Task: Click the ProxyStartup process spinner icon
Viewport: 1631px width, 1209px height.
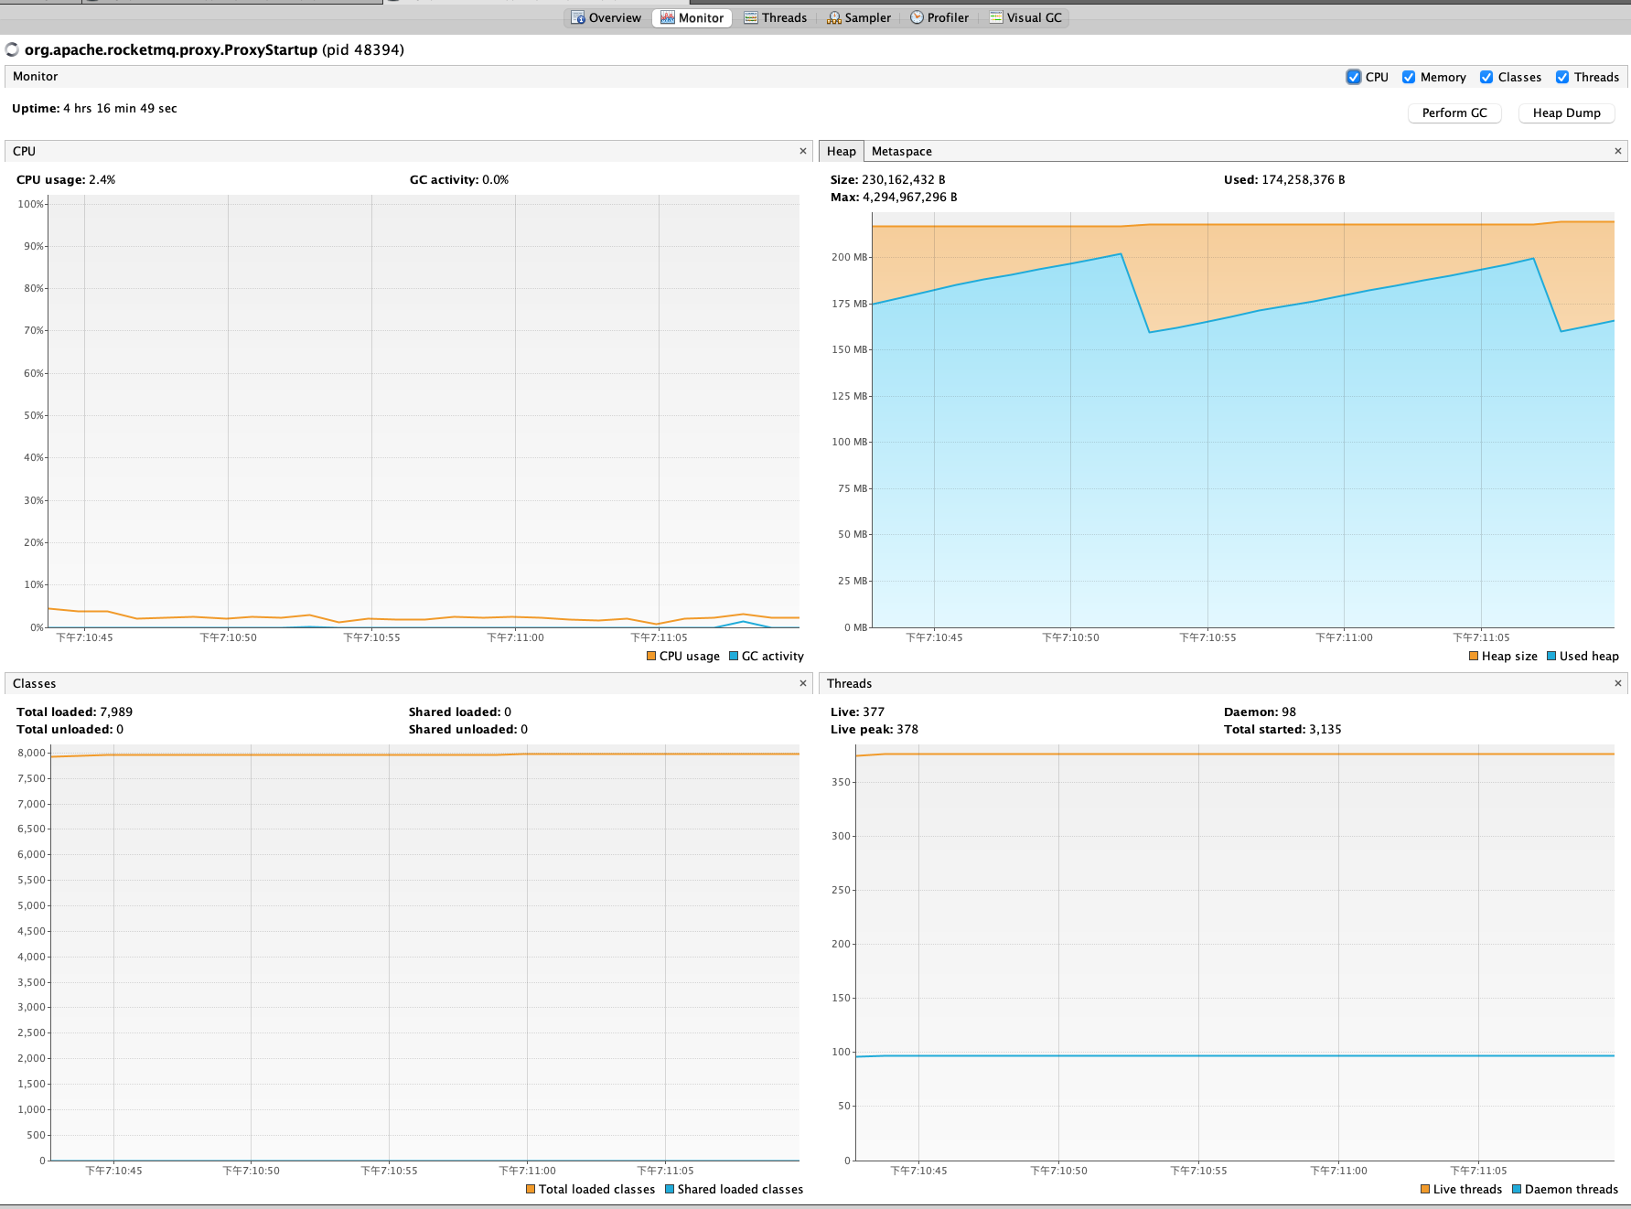Action: 12,49
